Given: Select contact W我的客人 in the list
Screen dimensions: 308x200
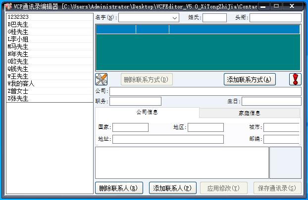Looking at the screenshot, I should click(x=50, y=83).
